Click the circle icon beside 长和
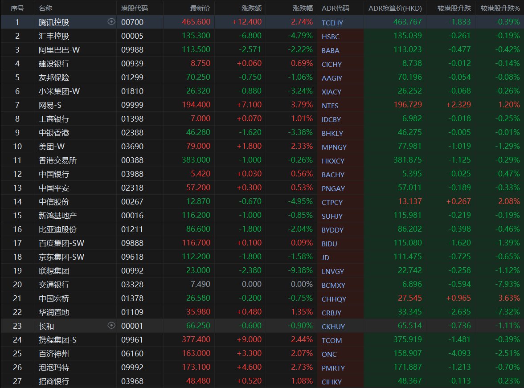The height and width of the screenshot is (388, 524). coord(111,325)
